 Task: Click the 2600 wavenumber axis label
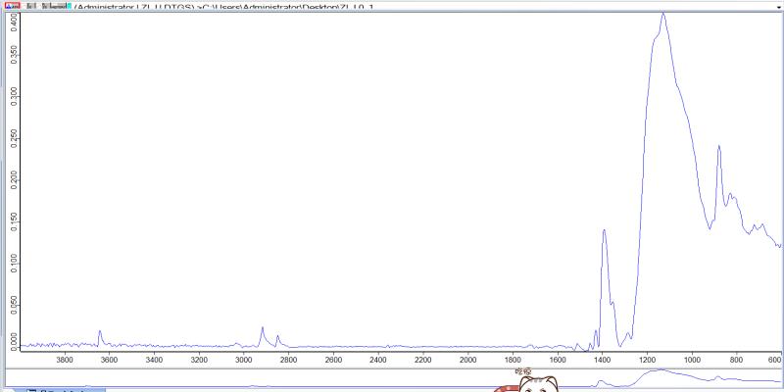[x=333, y=360]
